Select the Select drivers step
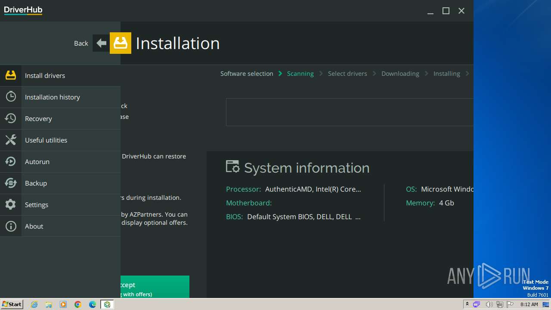The height and width of the screenshot is (310, 551). click(347, 74)
